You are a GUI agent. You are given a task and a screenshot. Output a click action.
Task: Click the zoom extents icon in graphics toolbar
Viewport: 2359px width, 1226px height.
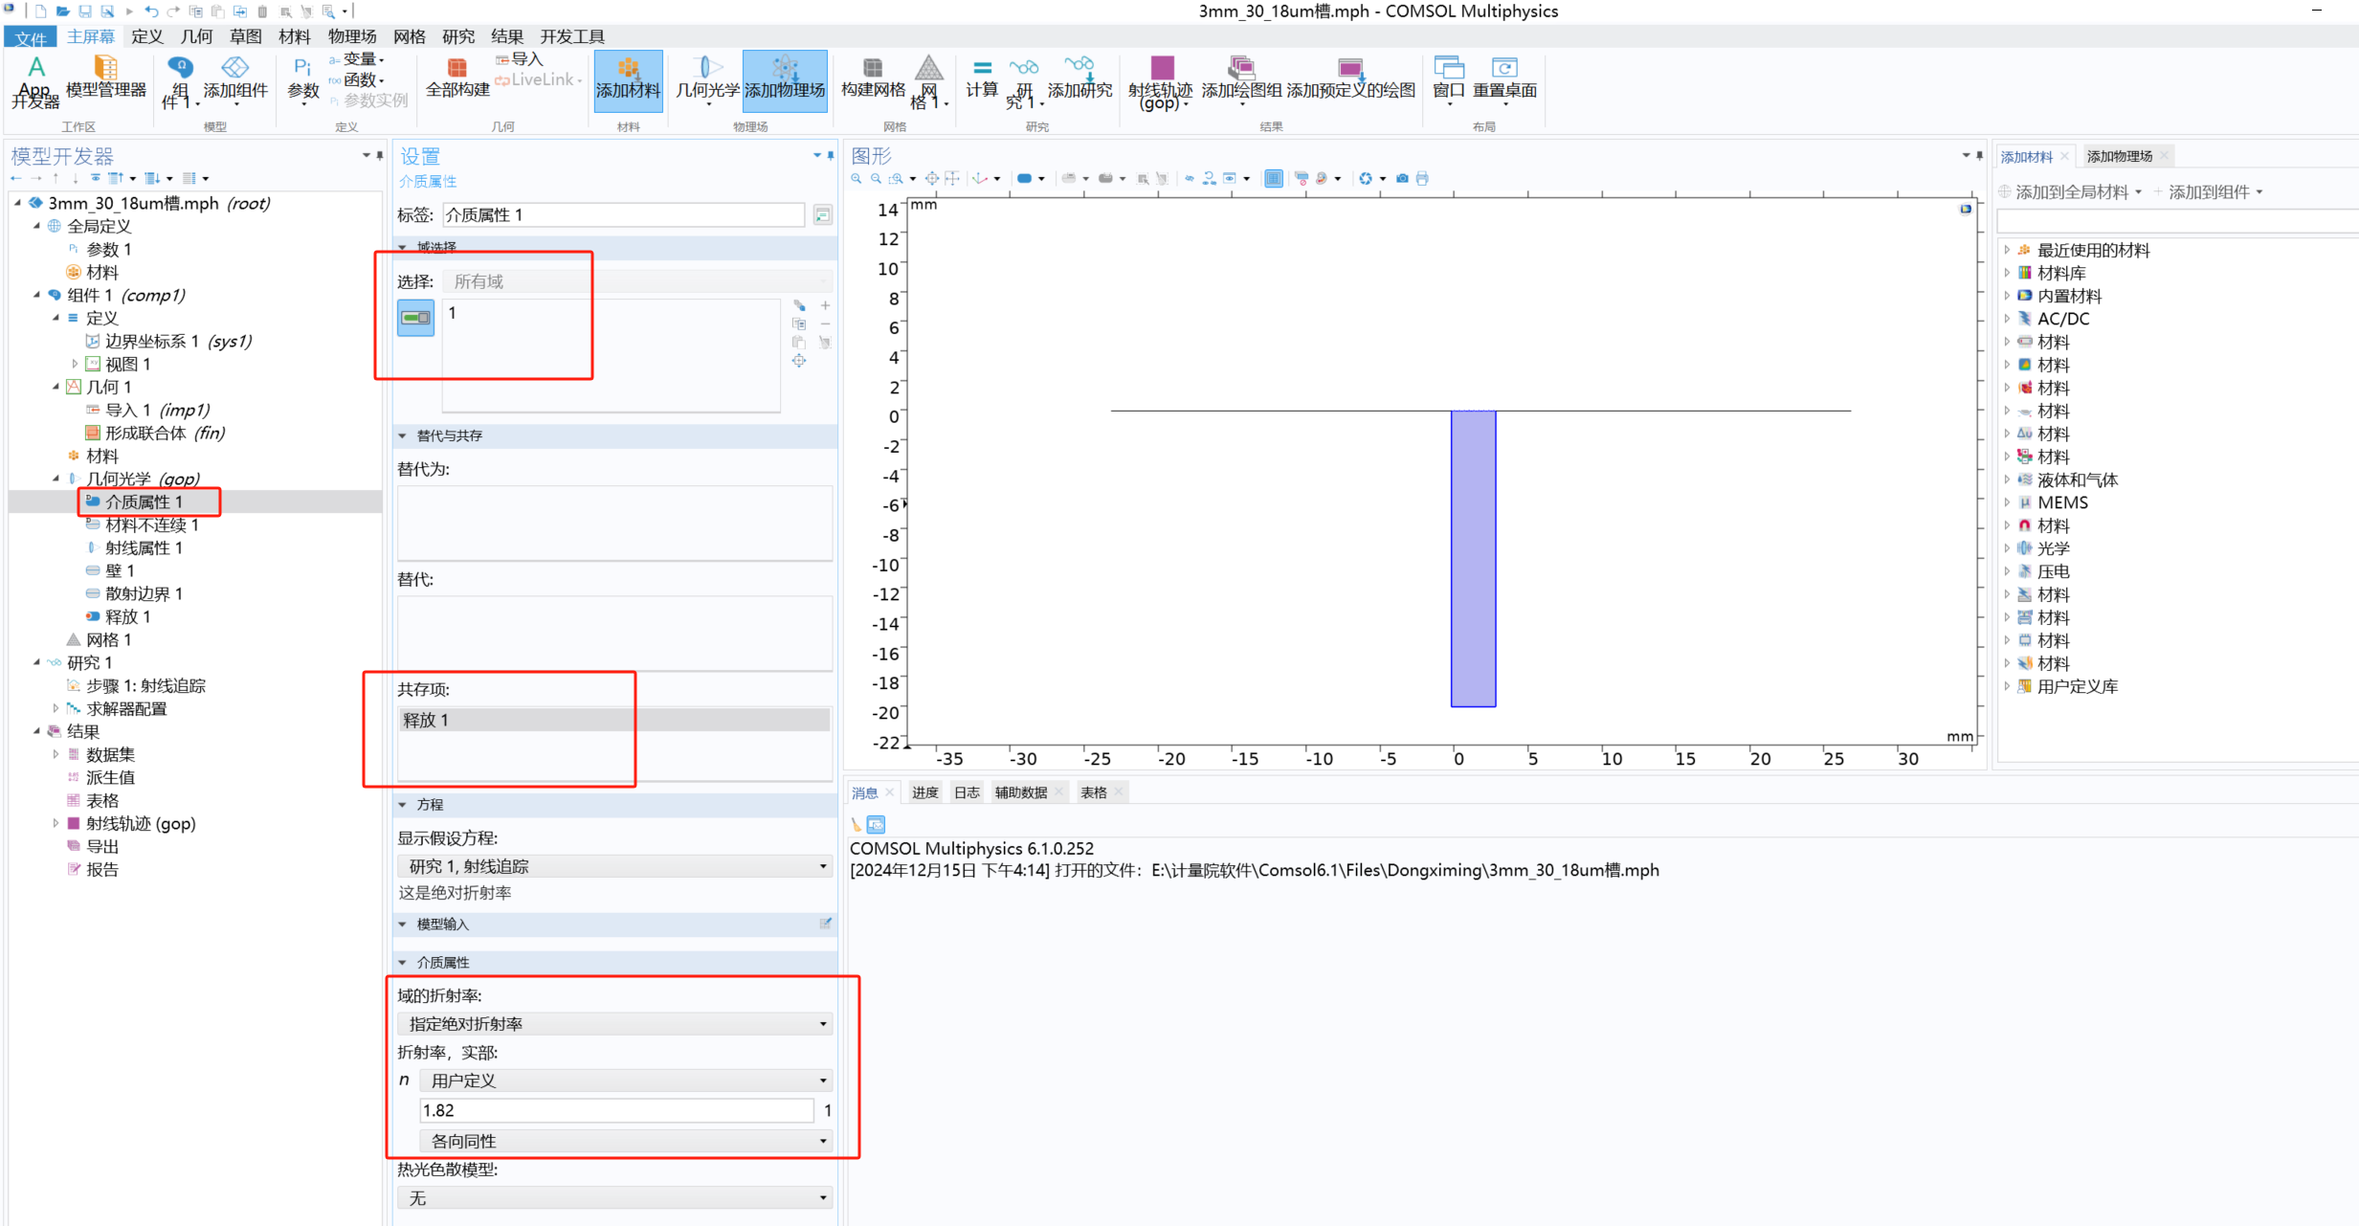coord(931,179)
